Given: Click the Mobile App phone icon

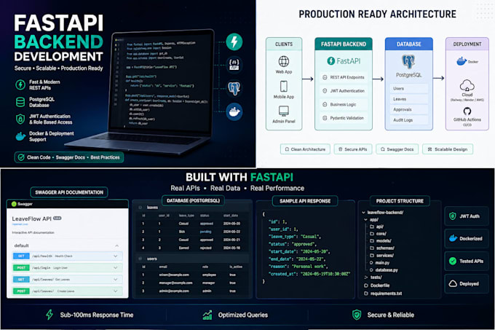Looking at the screenshot, I should point(283,86).
